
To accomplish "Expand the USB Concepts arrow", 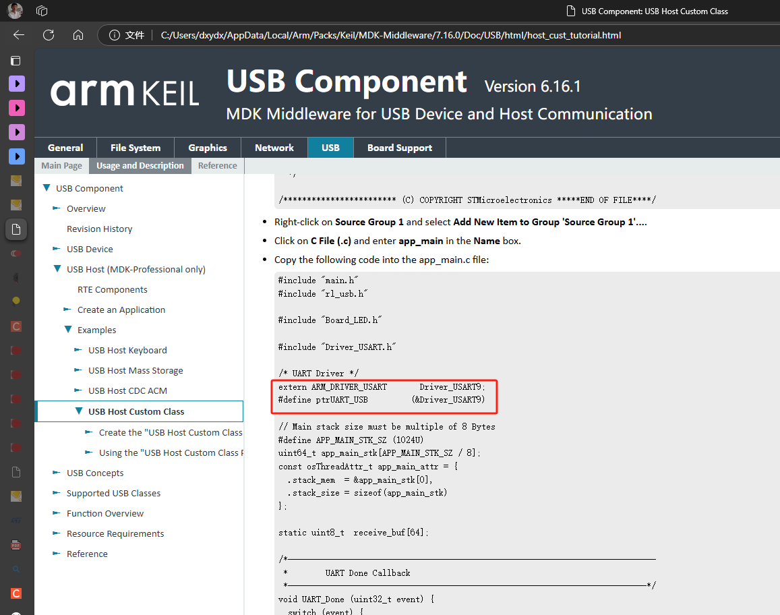I will (x=57, y=472).
